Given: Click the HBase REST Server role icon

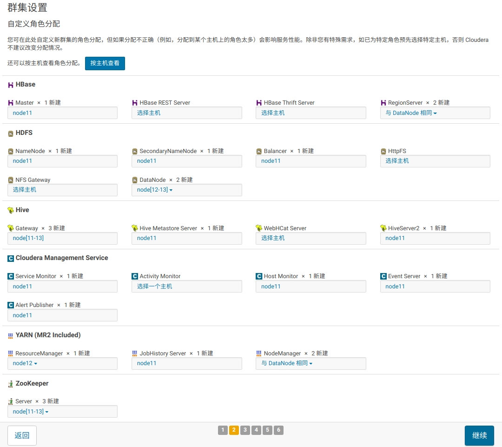Looking at the screenshot, I should coord(135,103).
